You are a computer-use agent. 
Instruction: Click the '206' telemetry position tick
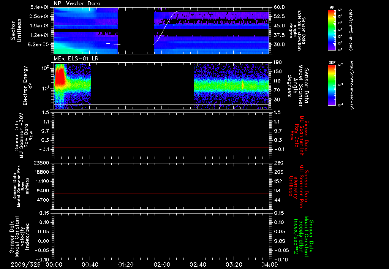pos(278,172)
